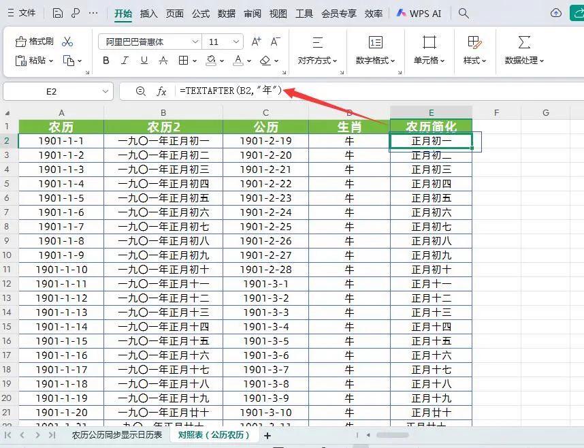Click the Cut scissors icon

pos(68,41)
